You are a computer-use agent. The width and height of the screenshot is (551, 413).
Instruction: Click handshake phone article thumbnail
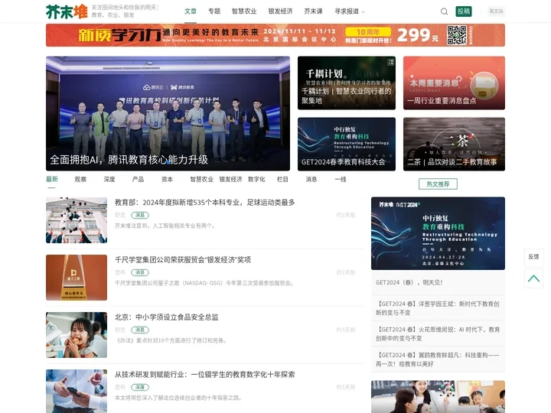coord(77,391)
